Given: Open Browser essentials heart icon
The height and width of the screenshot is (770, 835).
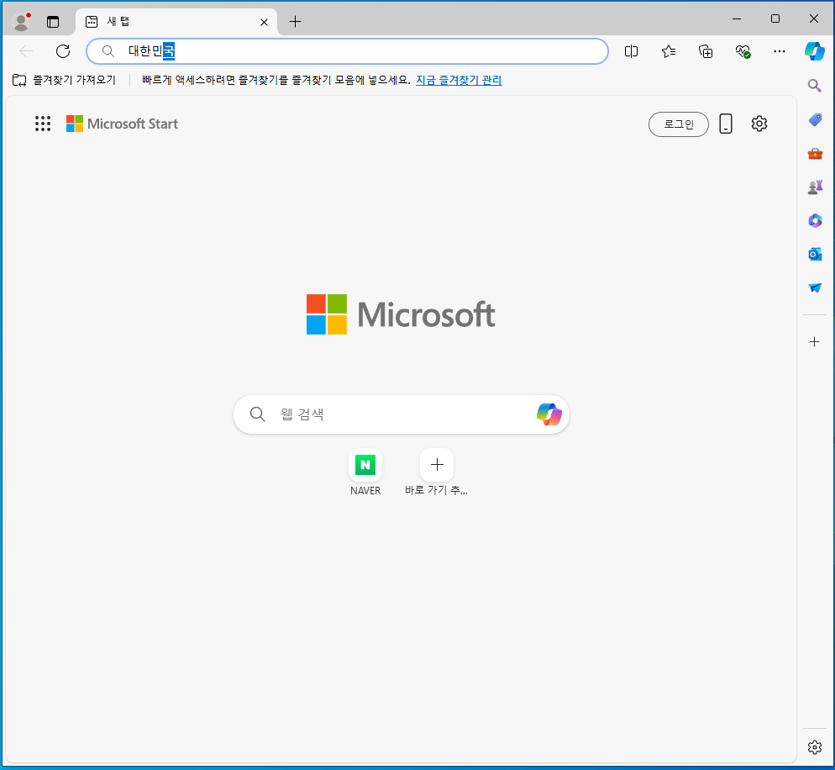Looking at the screenshot, I should (743, 51).
